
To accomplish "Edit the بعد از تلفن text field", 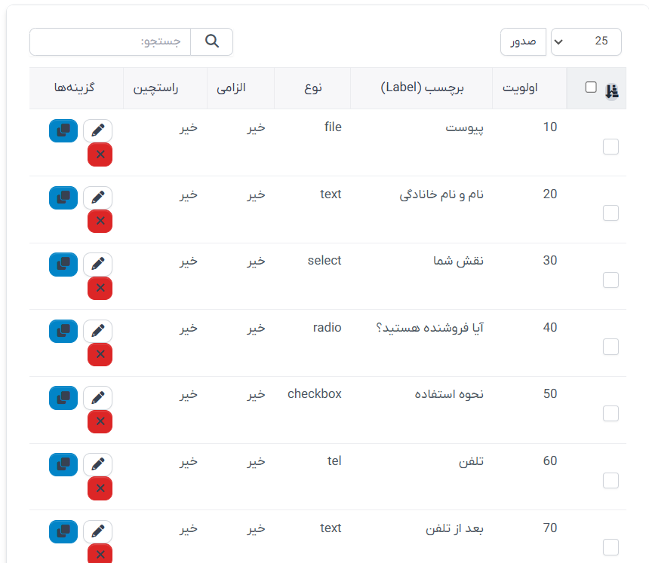I will click(x=97, y=531).
